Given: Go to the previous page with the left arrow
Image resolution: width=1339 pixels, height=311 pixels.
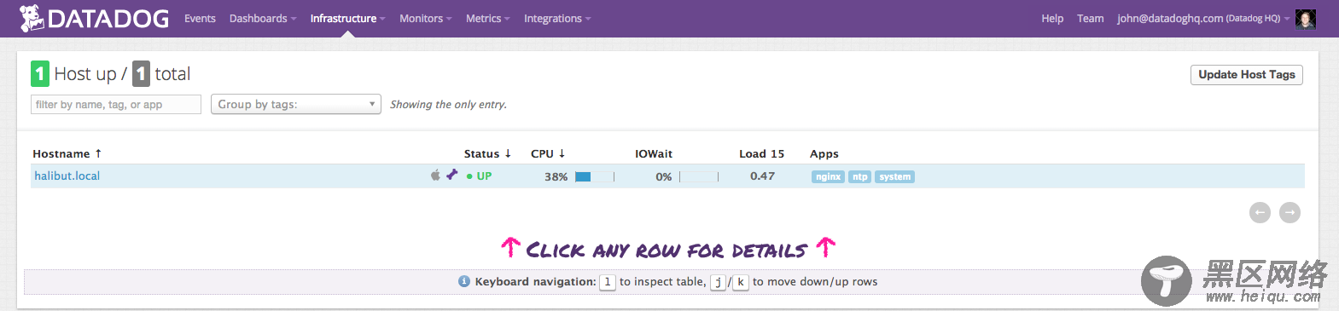Looking at the screenshot, I should 1260,212.
